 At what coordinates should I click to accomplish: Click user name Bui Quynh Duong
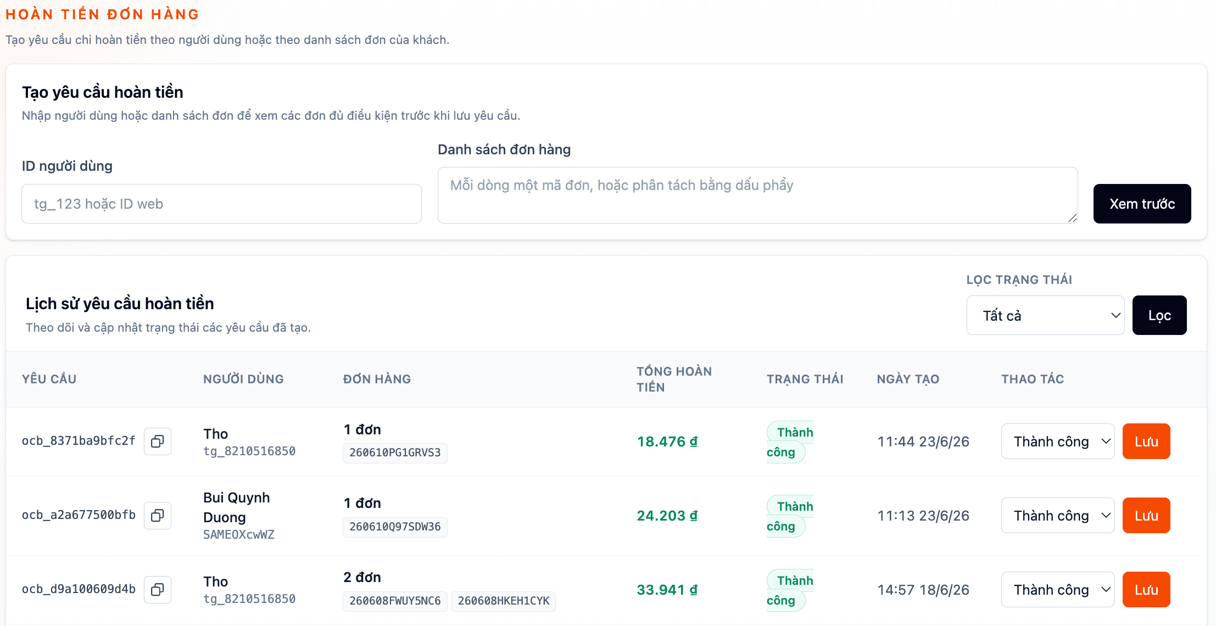click(x=237, y=507)
